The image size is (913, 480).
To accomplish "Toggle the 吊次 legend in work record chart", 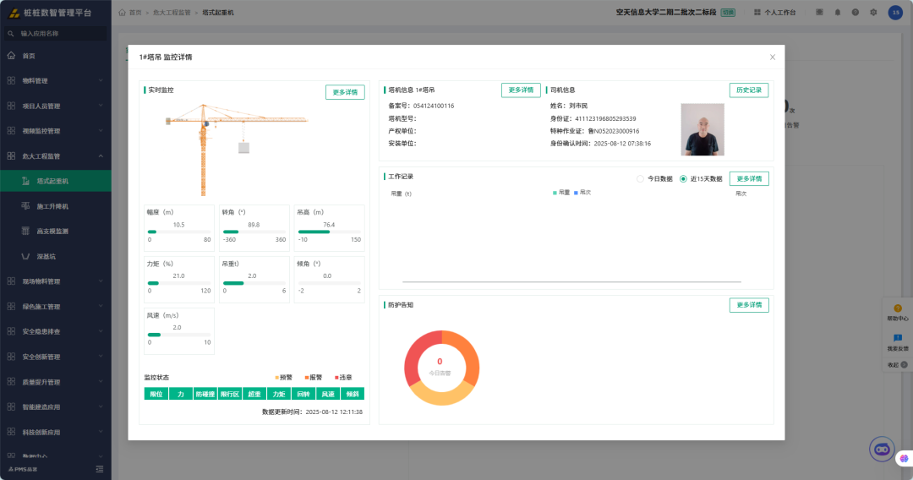I will pyautogui.click(x=582, y=193).
